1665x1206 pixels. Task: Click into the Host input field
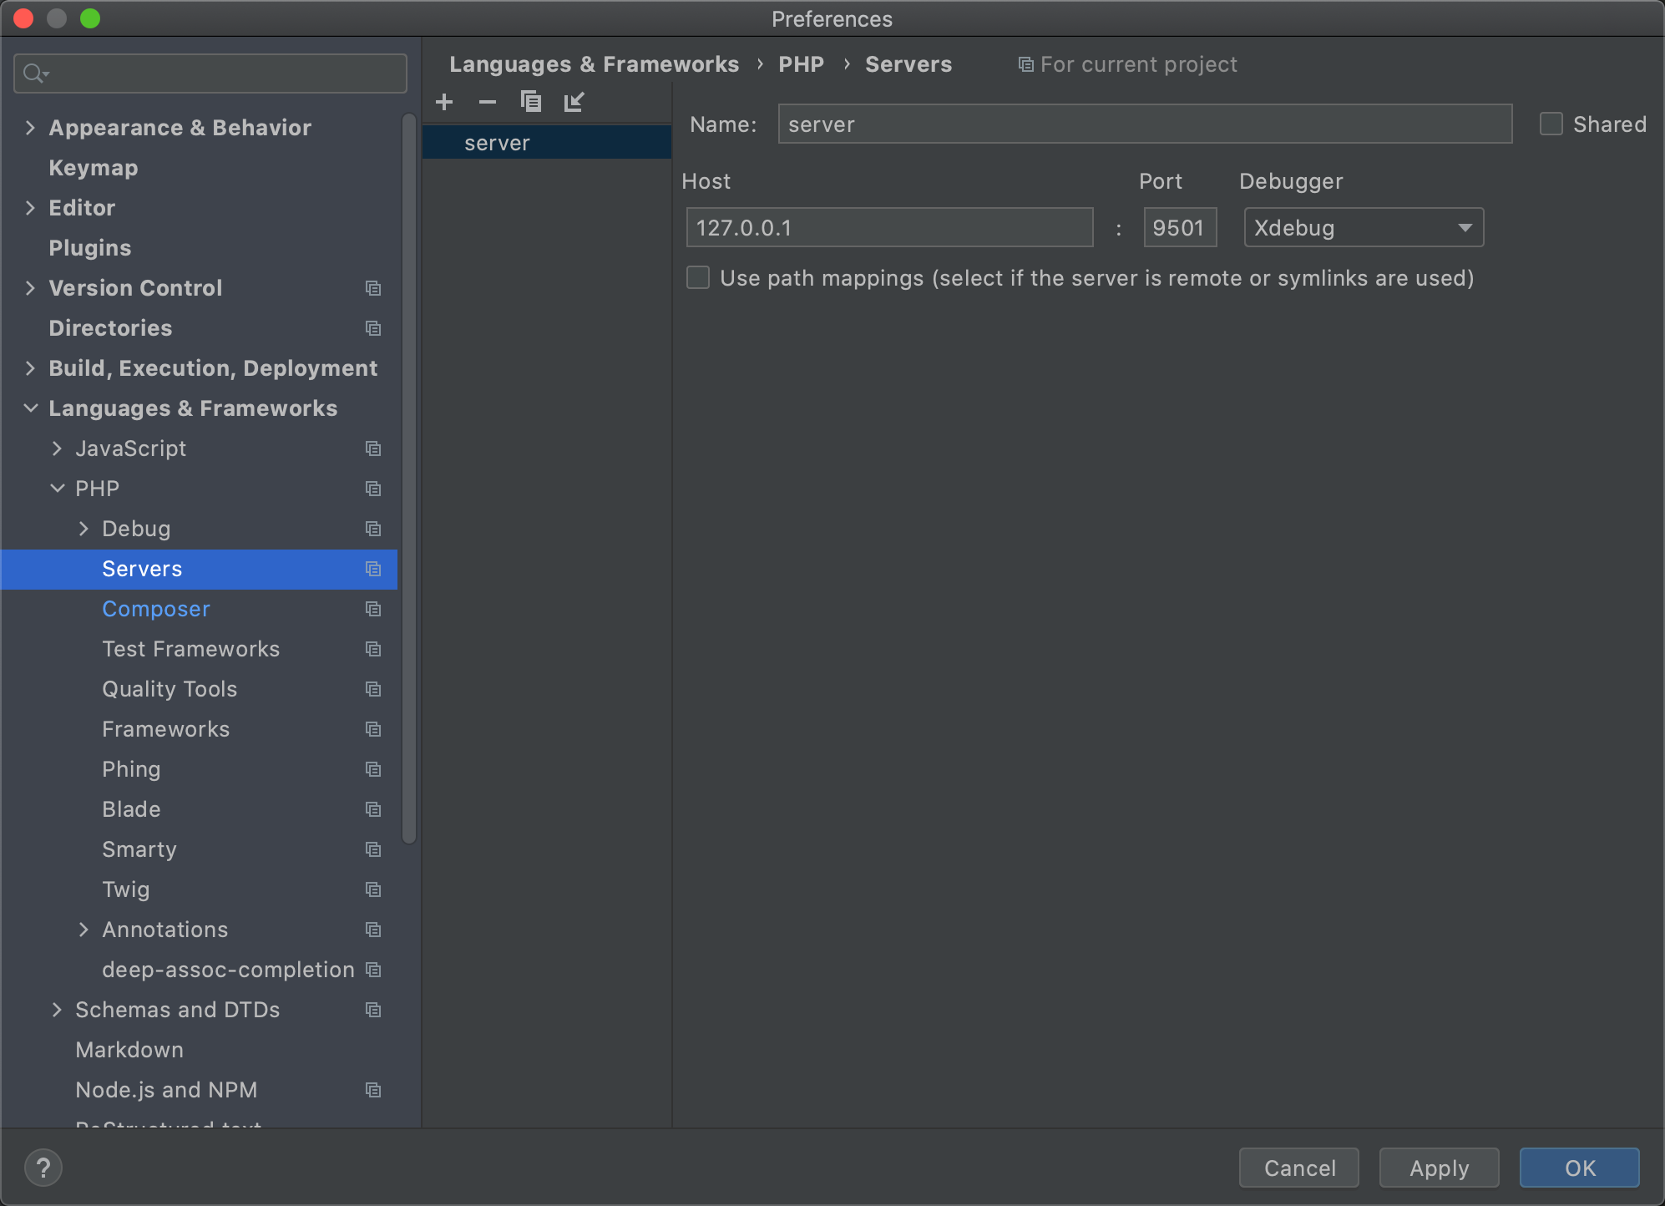pyautogui.click(x=889, y=228)
